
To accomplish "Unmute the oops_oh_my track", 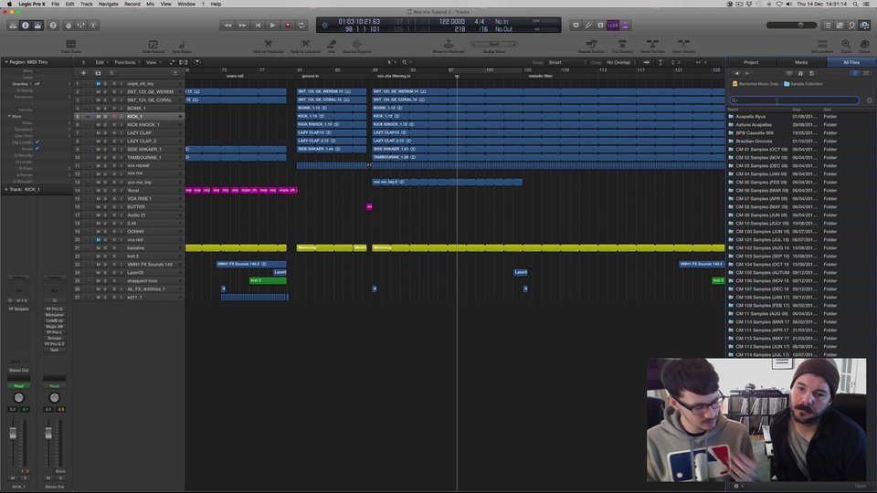I will point(98,83).
